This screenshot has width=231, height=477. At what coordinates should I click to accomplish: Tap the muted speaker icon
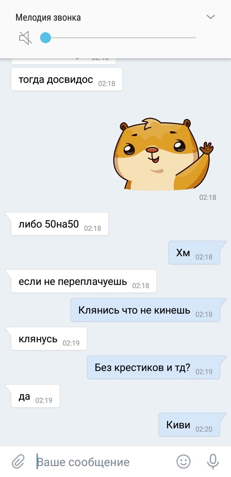26,38
